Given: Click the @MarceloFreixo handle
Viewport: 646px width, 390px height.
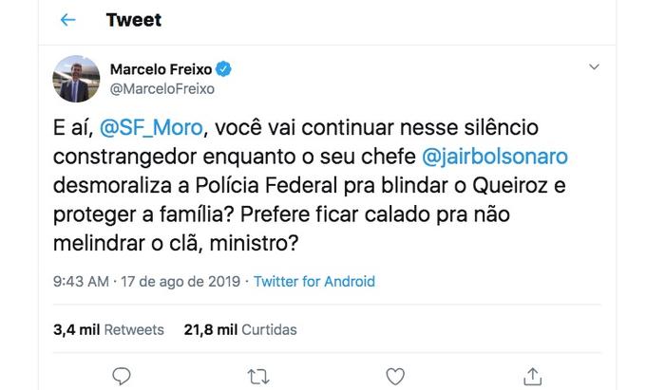Looking at the screenshot, I should [162, 89].
